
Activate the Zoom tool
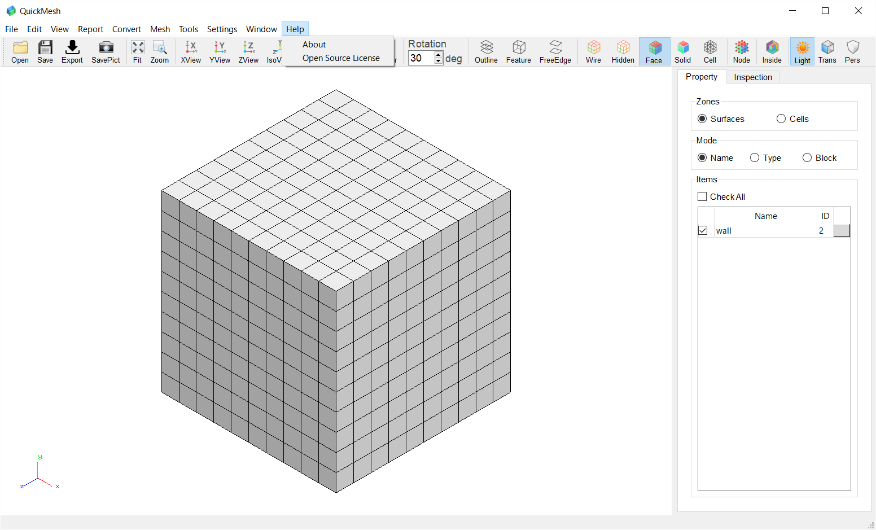click(160, 52)
